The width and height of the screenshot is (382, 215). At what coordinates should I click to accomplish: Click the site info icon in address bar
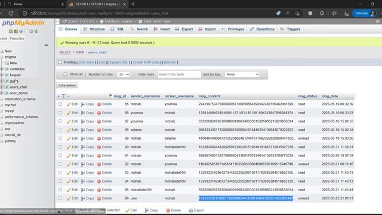coord(25,13)
